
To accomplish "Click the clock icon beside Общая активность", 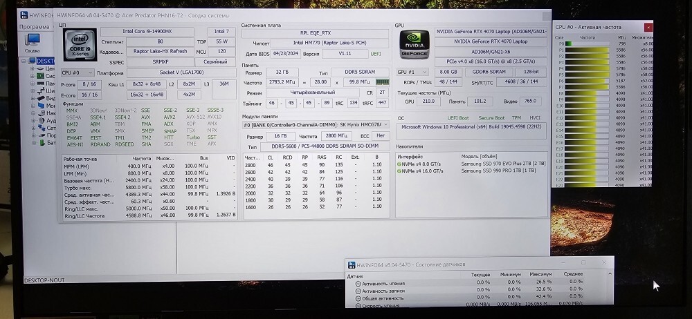I will 358,298.
